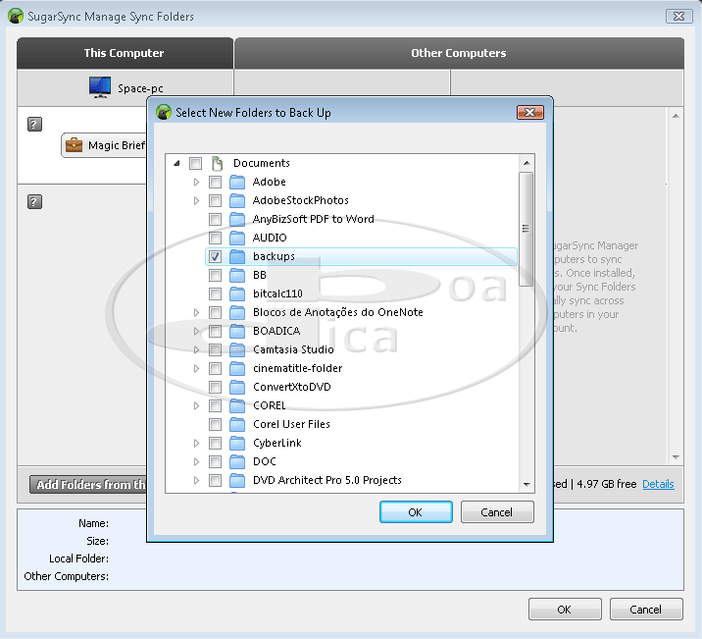
Task: Select the DOC folder label
Action: 264,461
